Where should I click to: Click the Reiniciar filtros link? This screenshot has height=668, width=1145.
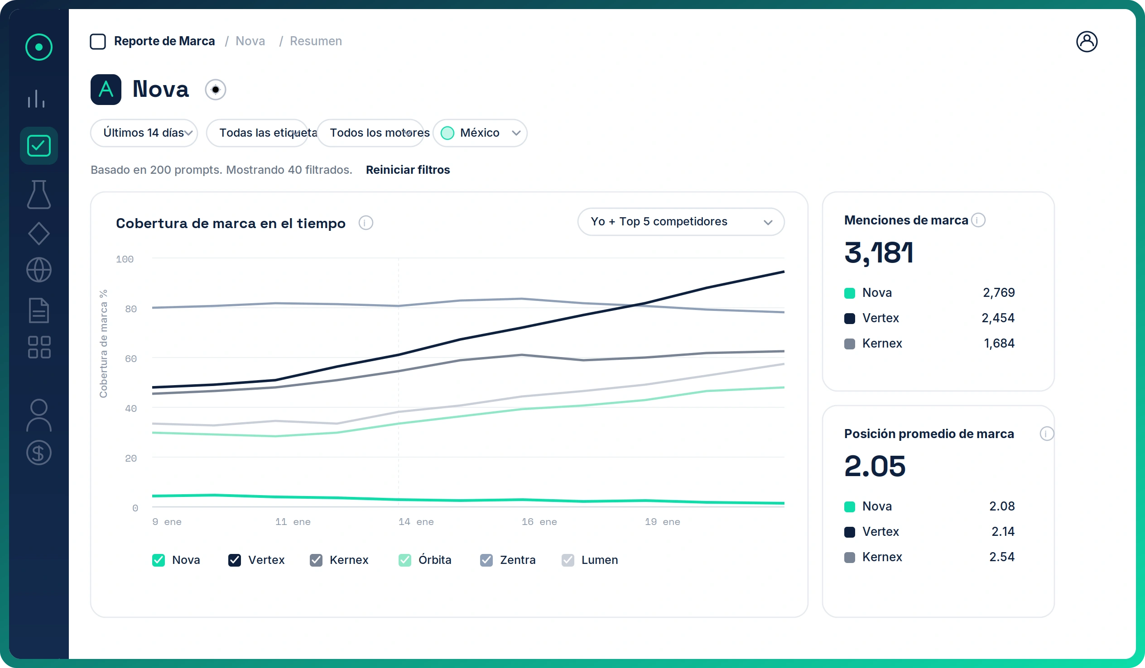click(408, 170)
